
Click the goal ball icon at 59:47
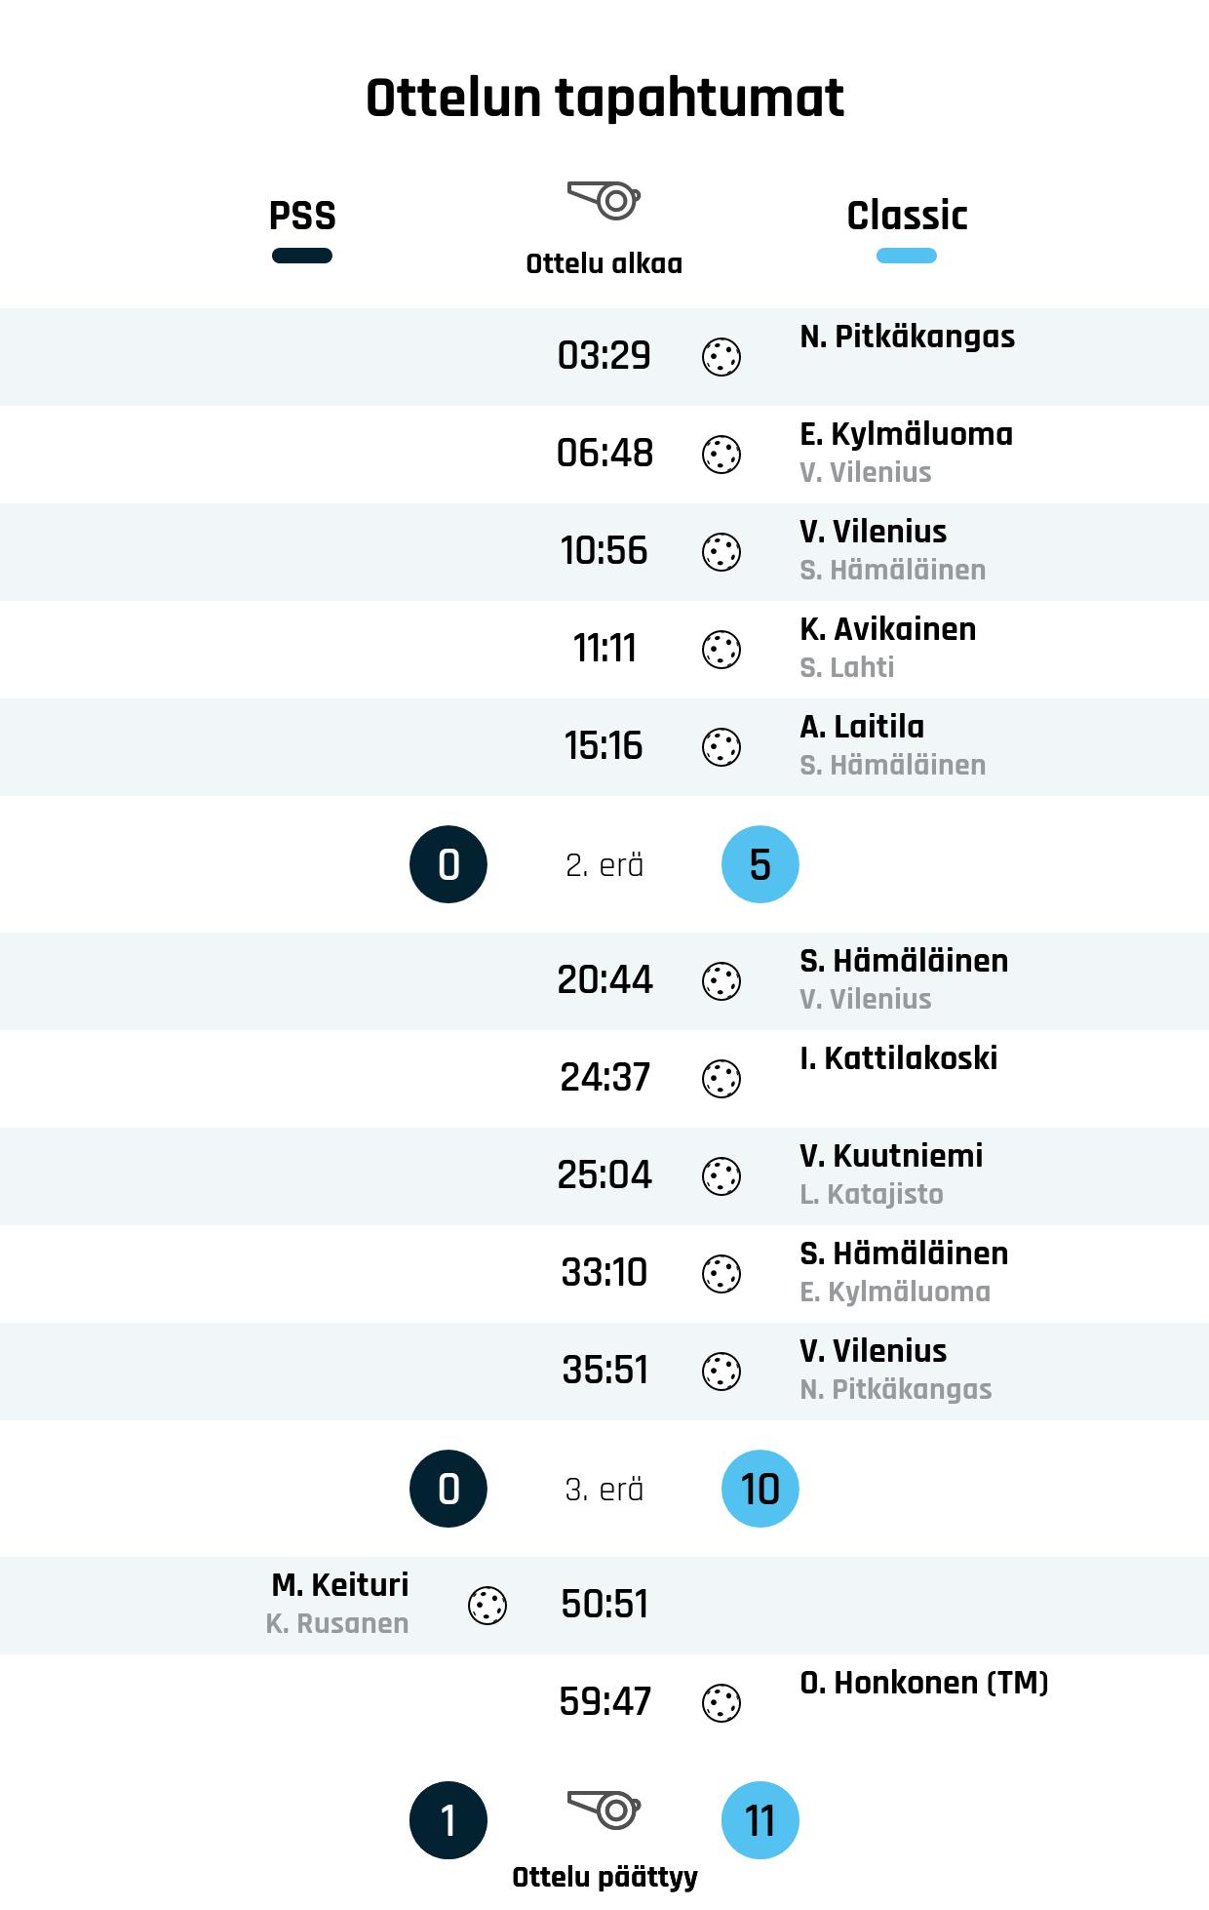[x=721, y=1703]
